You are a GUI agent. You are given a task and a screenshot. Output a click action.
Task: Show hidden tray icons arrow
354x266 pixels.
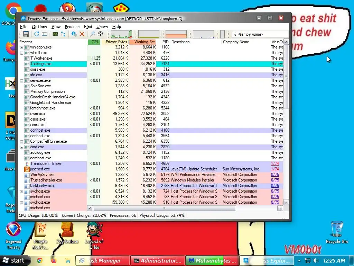(299, 260)
